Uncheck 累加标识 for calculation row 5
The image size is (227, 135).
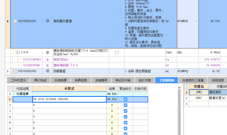(126, 123)
